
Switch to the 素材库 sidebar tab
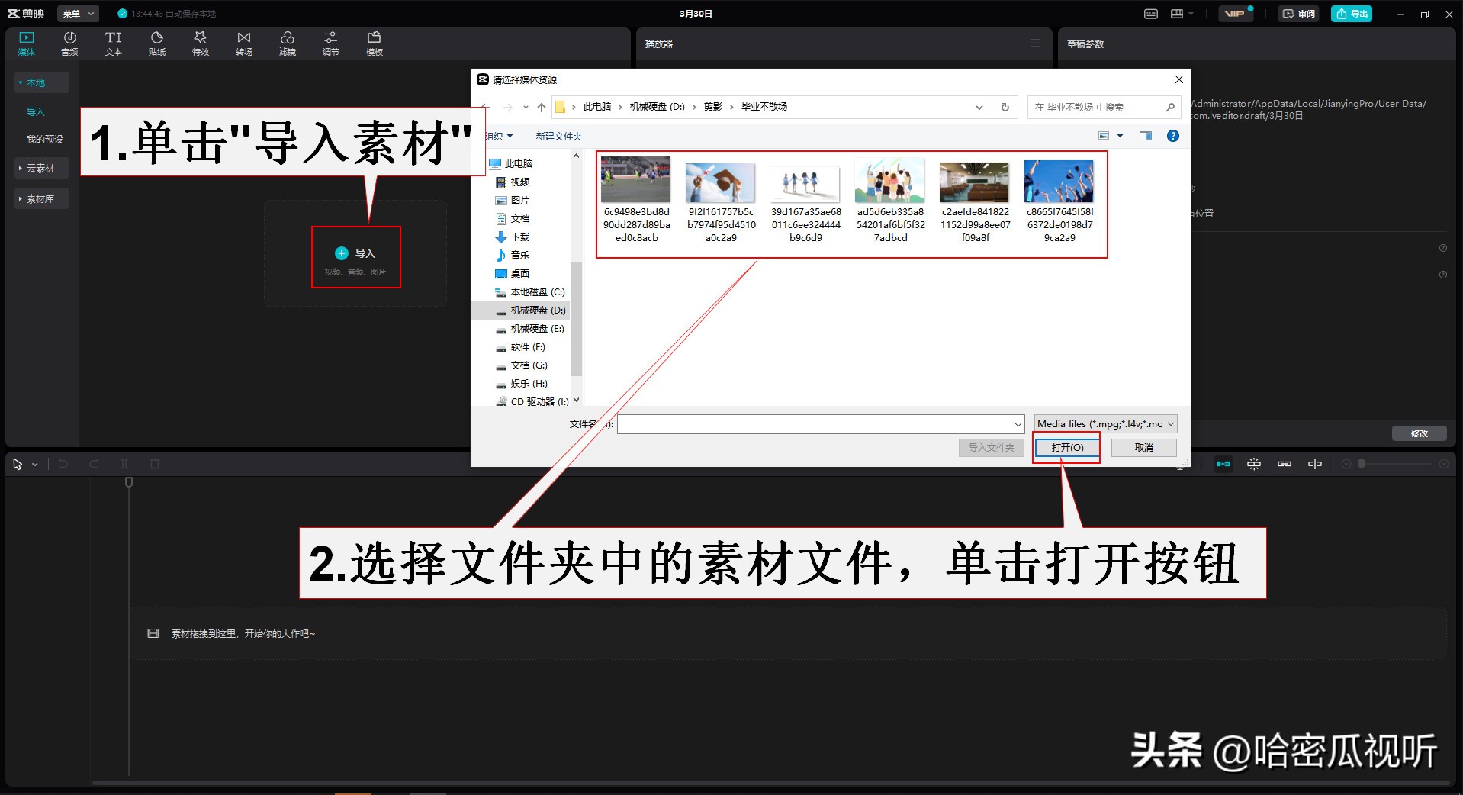click(42, 198)
